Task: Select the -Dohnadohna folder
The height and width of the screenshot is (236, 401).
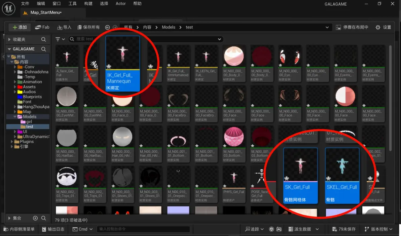Action: [33, 72]
